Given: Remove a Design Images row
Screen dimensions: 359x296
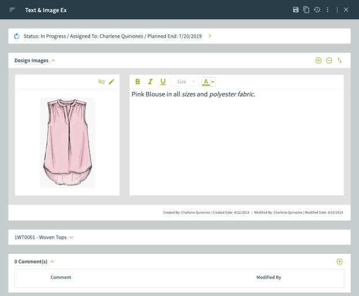Looking at the screenshot, I should pyautogui.click(x=329, y=60).
